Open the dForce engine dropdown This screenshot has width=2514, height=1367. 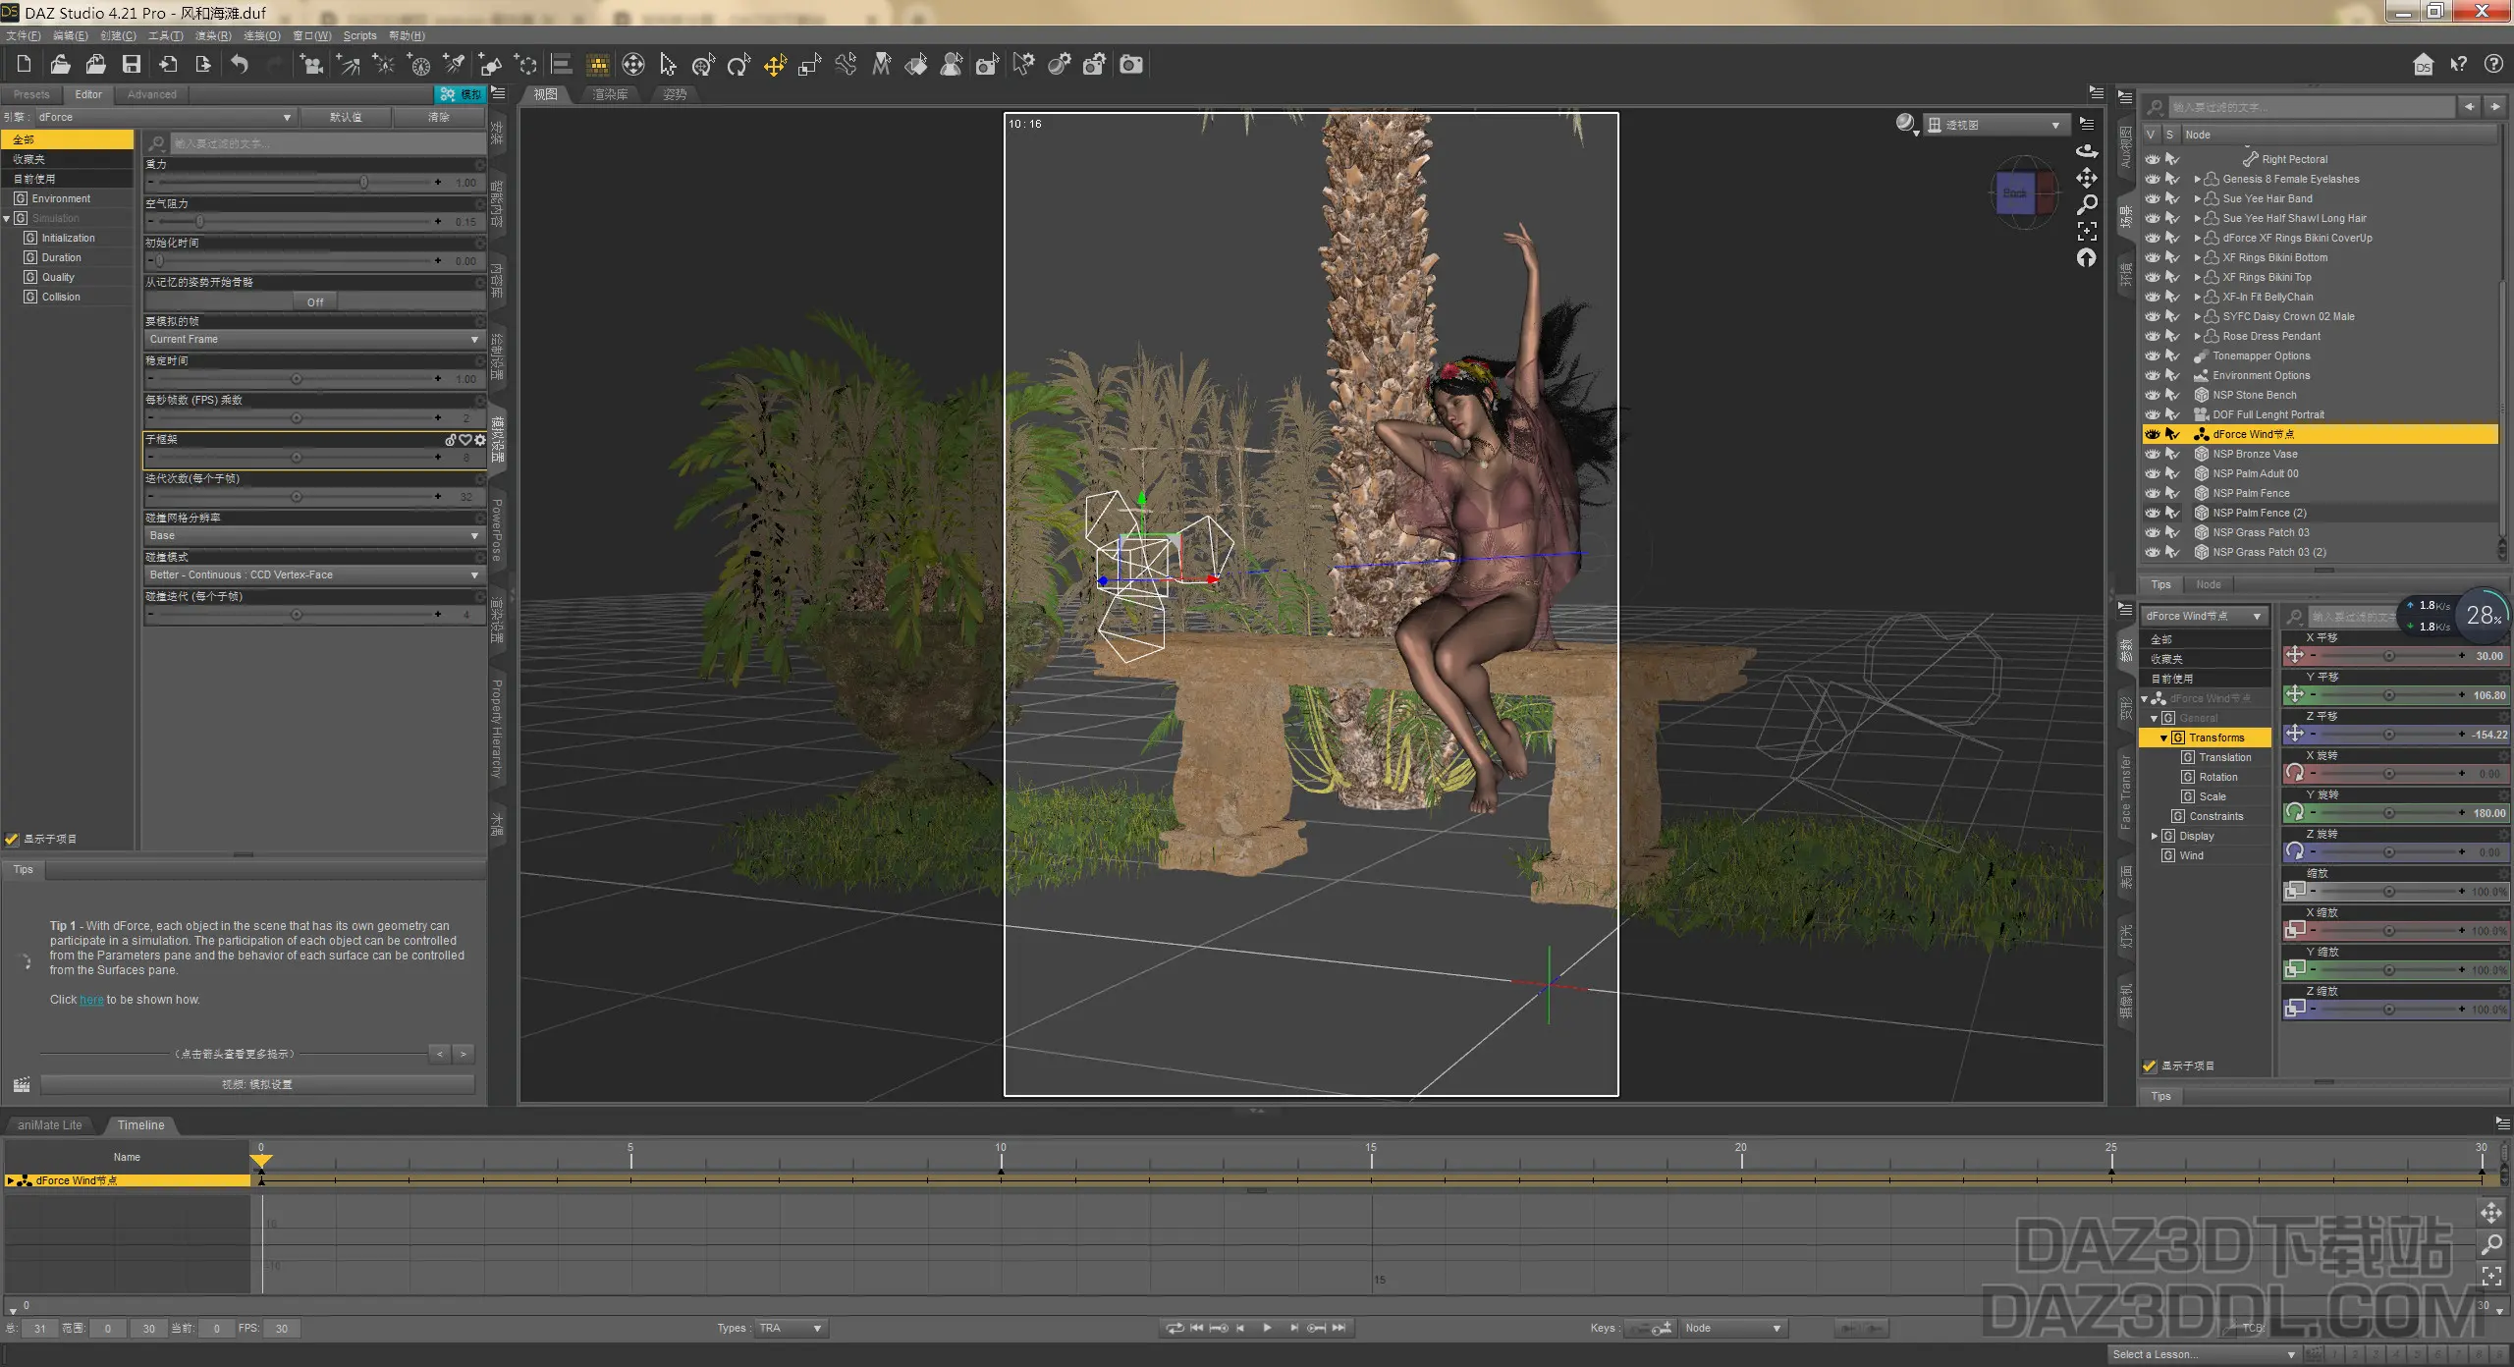(x=165, y=117)
